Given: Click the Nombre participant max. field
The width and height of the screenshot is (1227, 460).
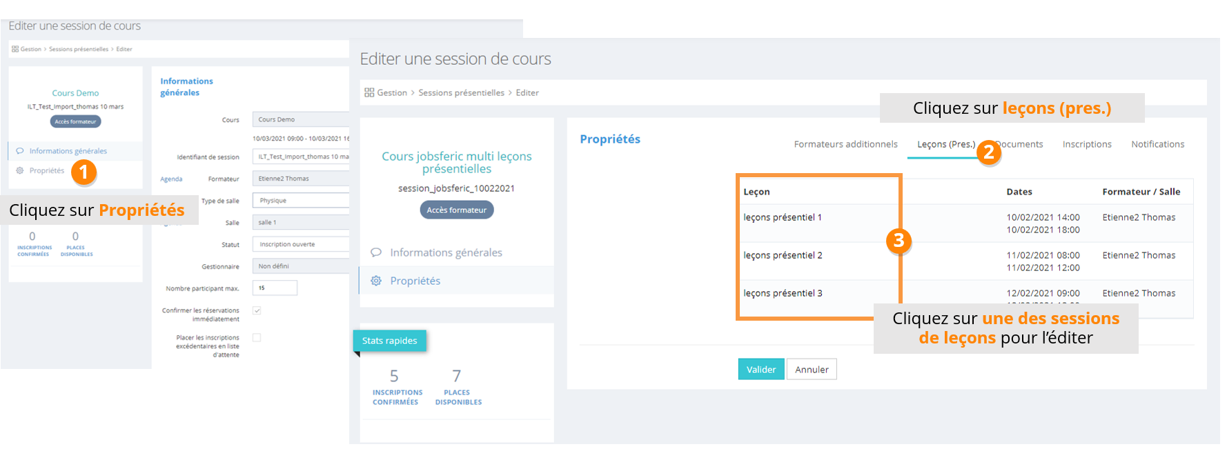Looking at the screenshot, I should pos(275,288).
